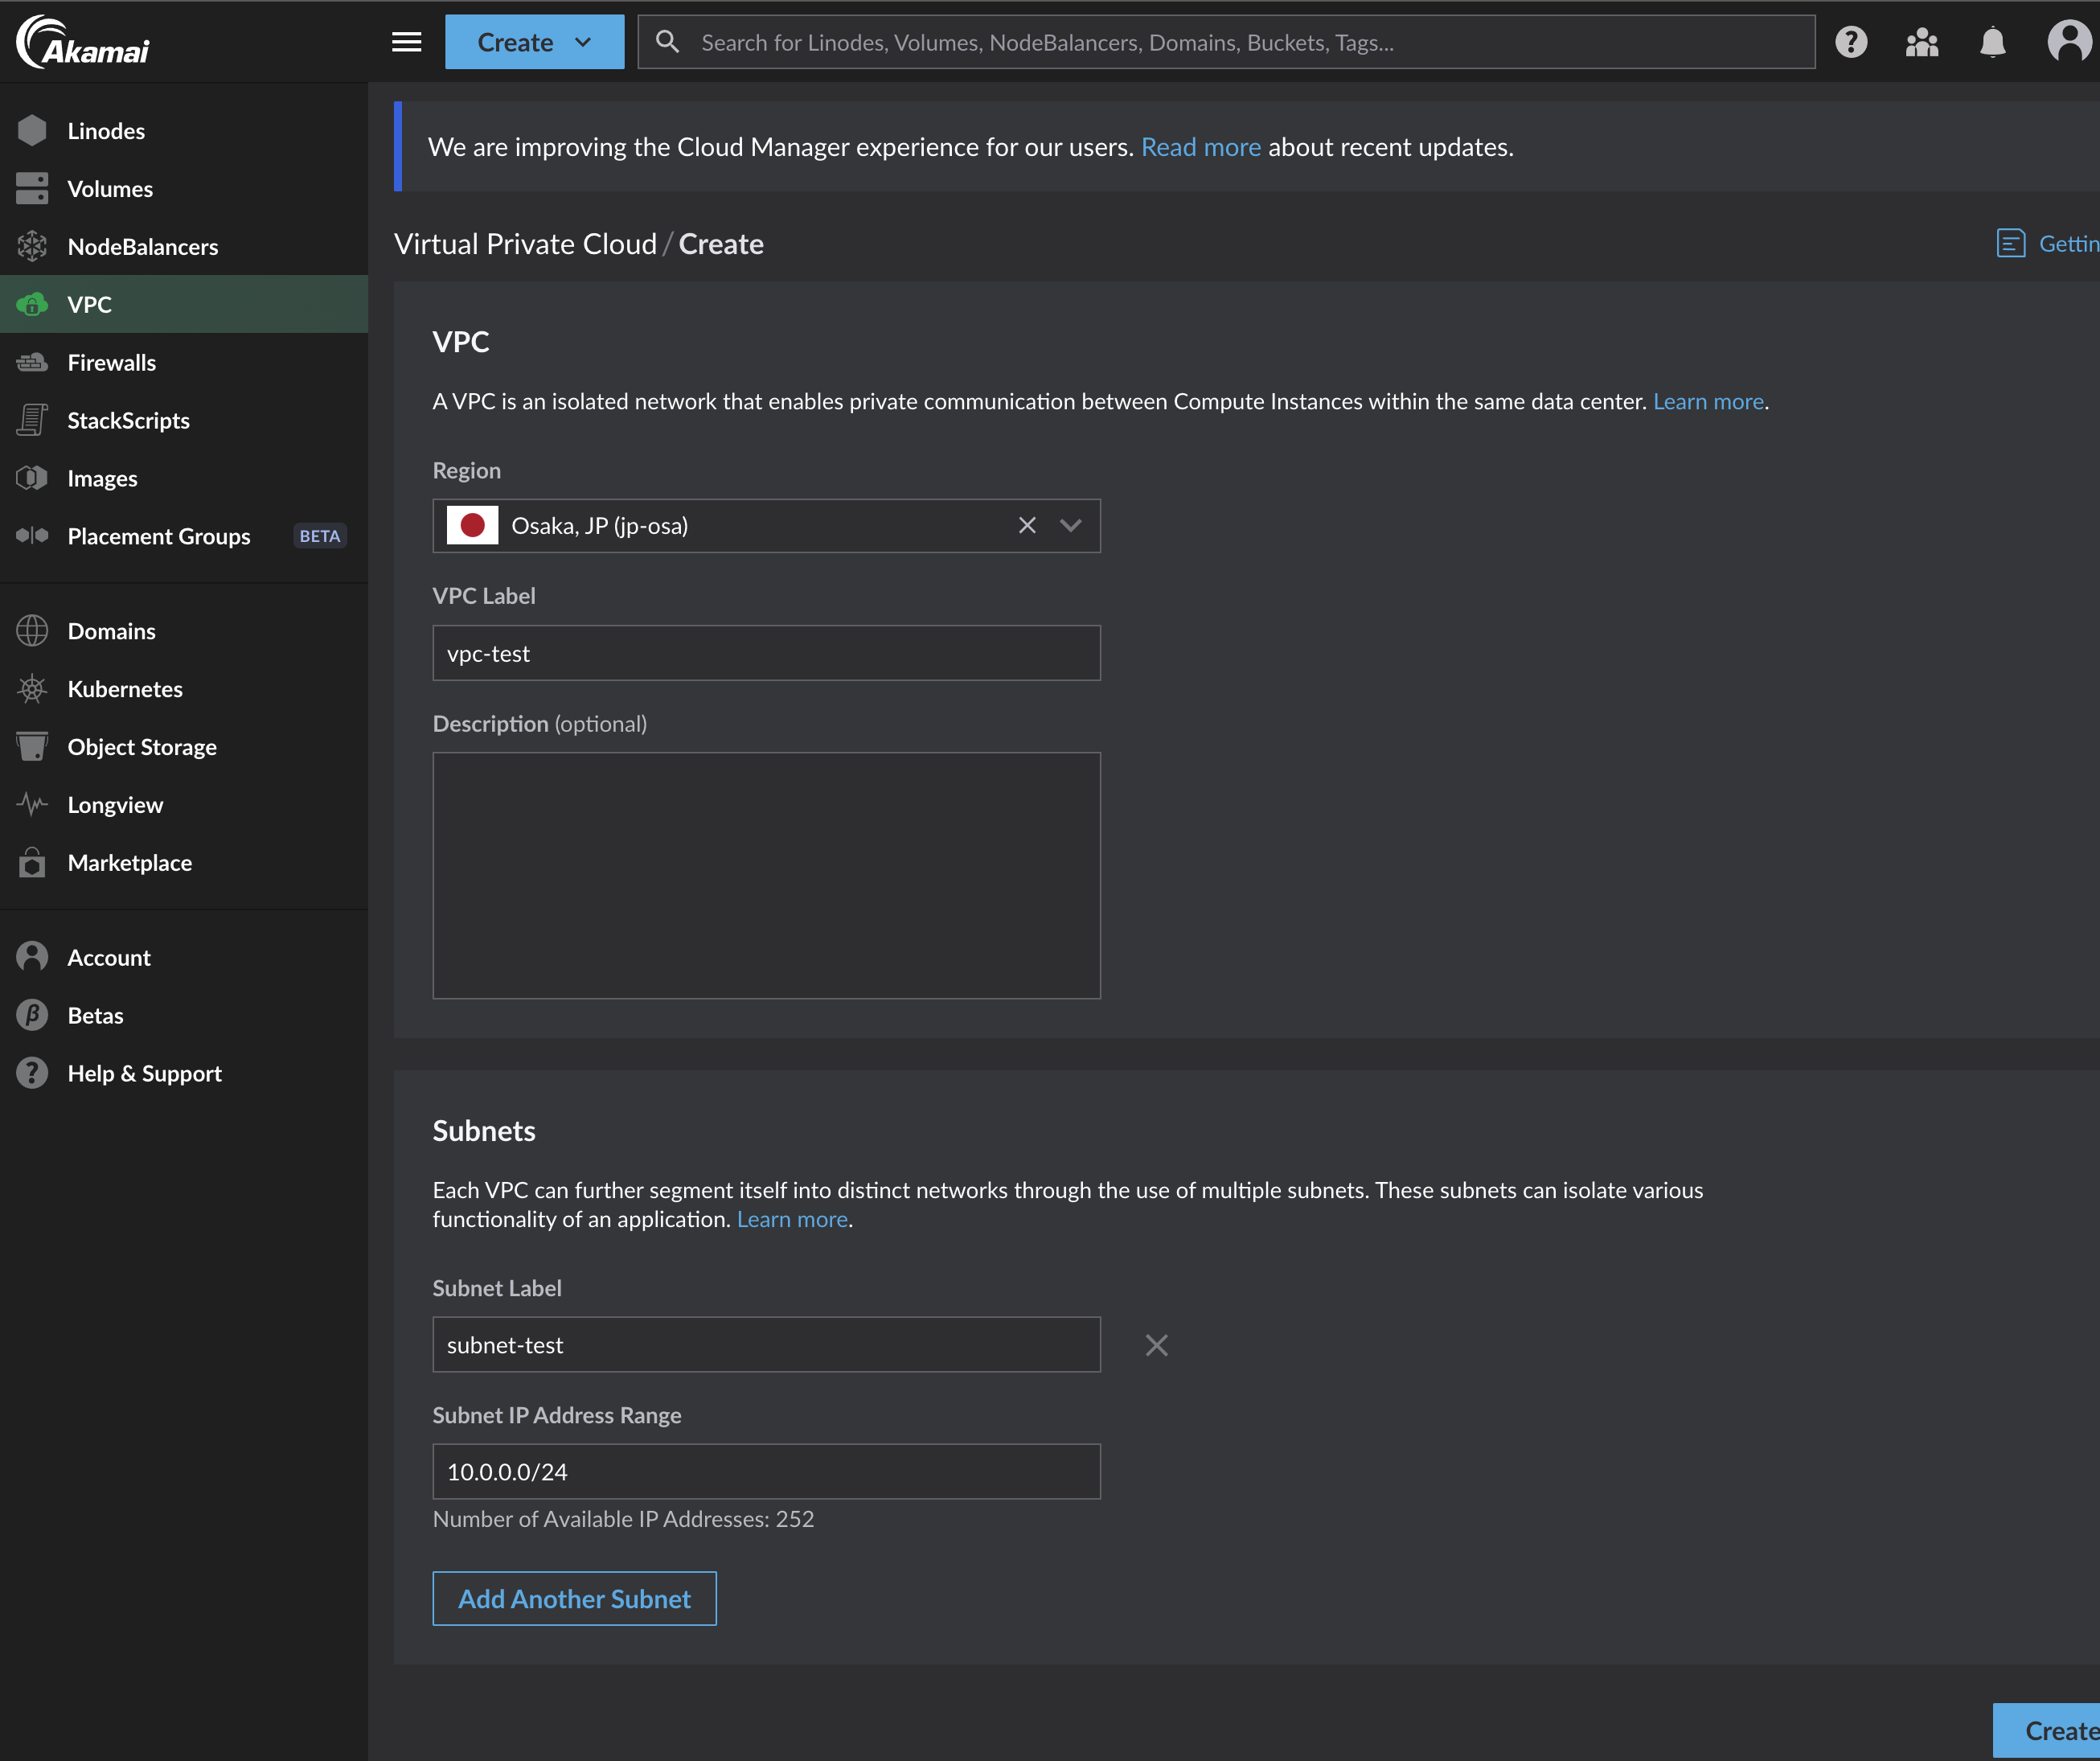Go to Firewalls in the sidebar
2100x1761 pixels.
(111, 362)
